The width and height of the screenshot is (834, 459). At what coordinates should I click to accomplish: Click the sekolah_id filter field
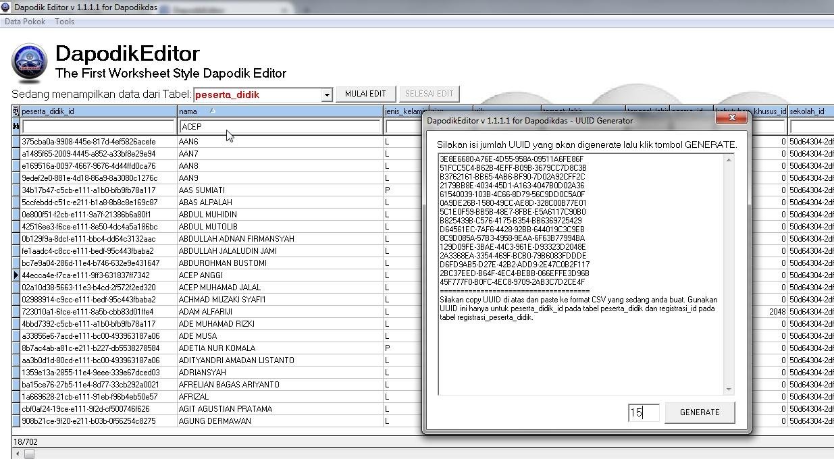point(812,127)
